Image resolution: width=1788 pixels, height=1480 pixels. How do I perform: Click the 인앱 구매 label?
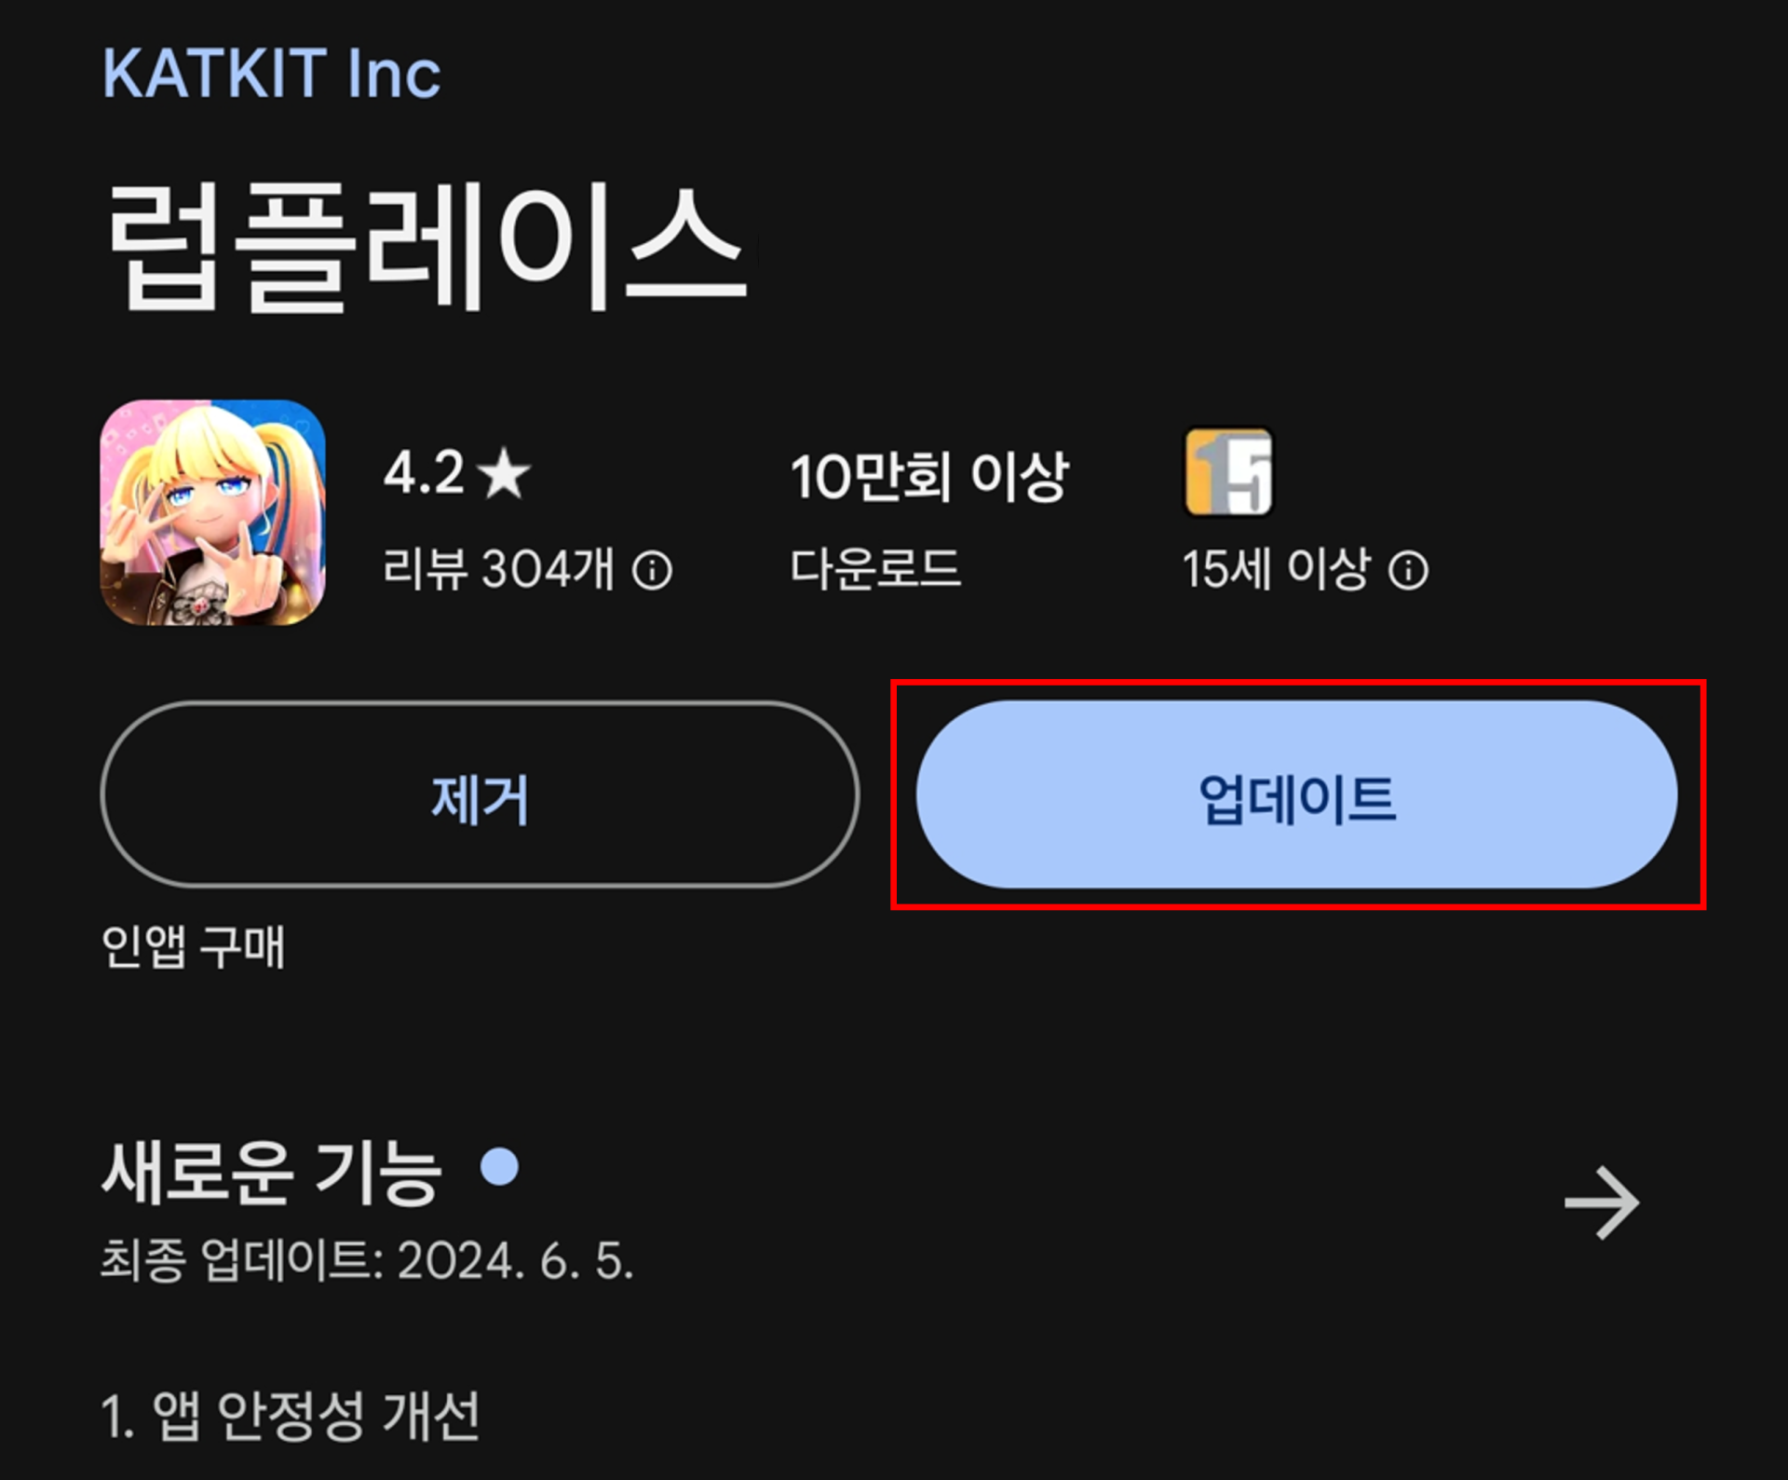pos(193,946)
